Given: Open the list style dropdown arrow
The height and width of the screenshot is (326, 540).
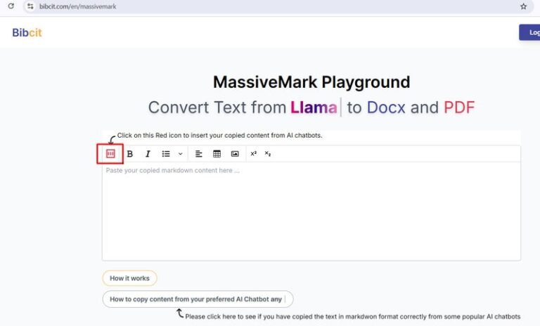Looking at the screenshot, I should [180, 154].
